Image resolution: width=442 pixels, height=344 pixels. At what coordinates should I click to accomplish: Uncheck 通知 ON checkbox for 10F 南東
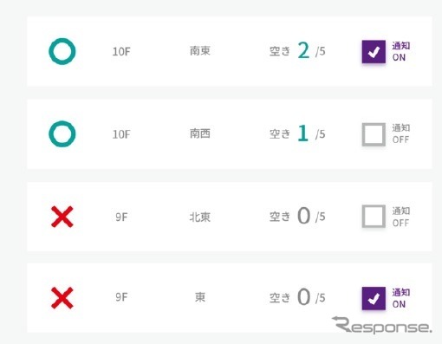coord(374,52)
